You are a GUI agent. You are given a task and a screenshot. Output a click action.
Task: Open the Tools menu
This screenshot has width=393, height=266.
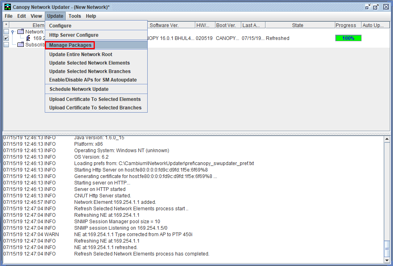pos(75,16)
